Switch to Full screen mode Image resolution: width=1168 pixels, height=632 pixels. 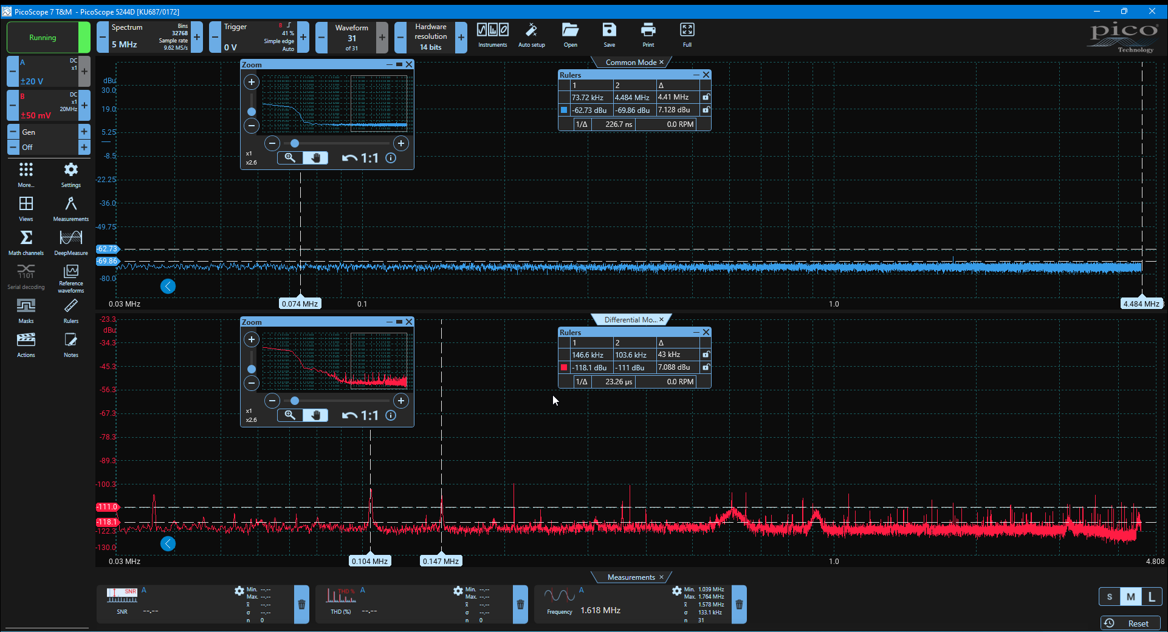coord(687,36)
